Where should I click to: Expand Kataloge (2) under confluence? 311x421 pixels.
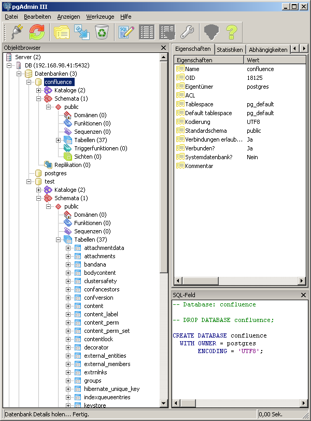39,90
